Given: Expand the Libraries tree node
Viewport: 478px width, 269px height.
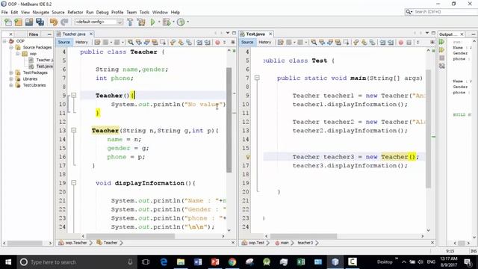Looking at the screenshot, I should [x=11, y=79].
